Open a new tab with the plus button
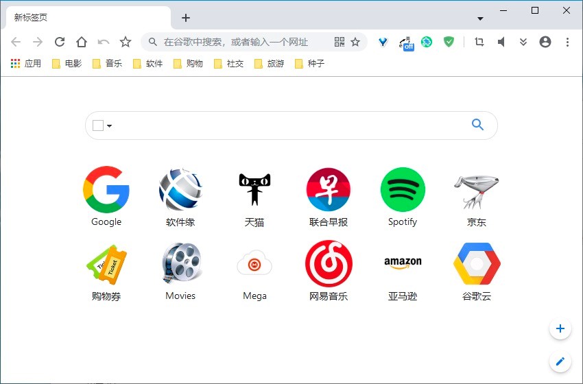Viewport: 583px width, 384px height. coord(186,17)
